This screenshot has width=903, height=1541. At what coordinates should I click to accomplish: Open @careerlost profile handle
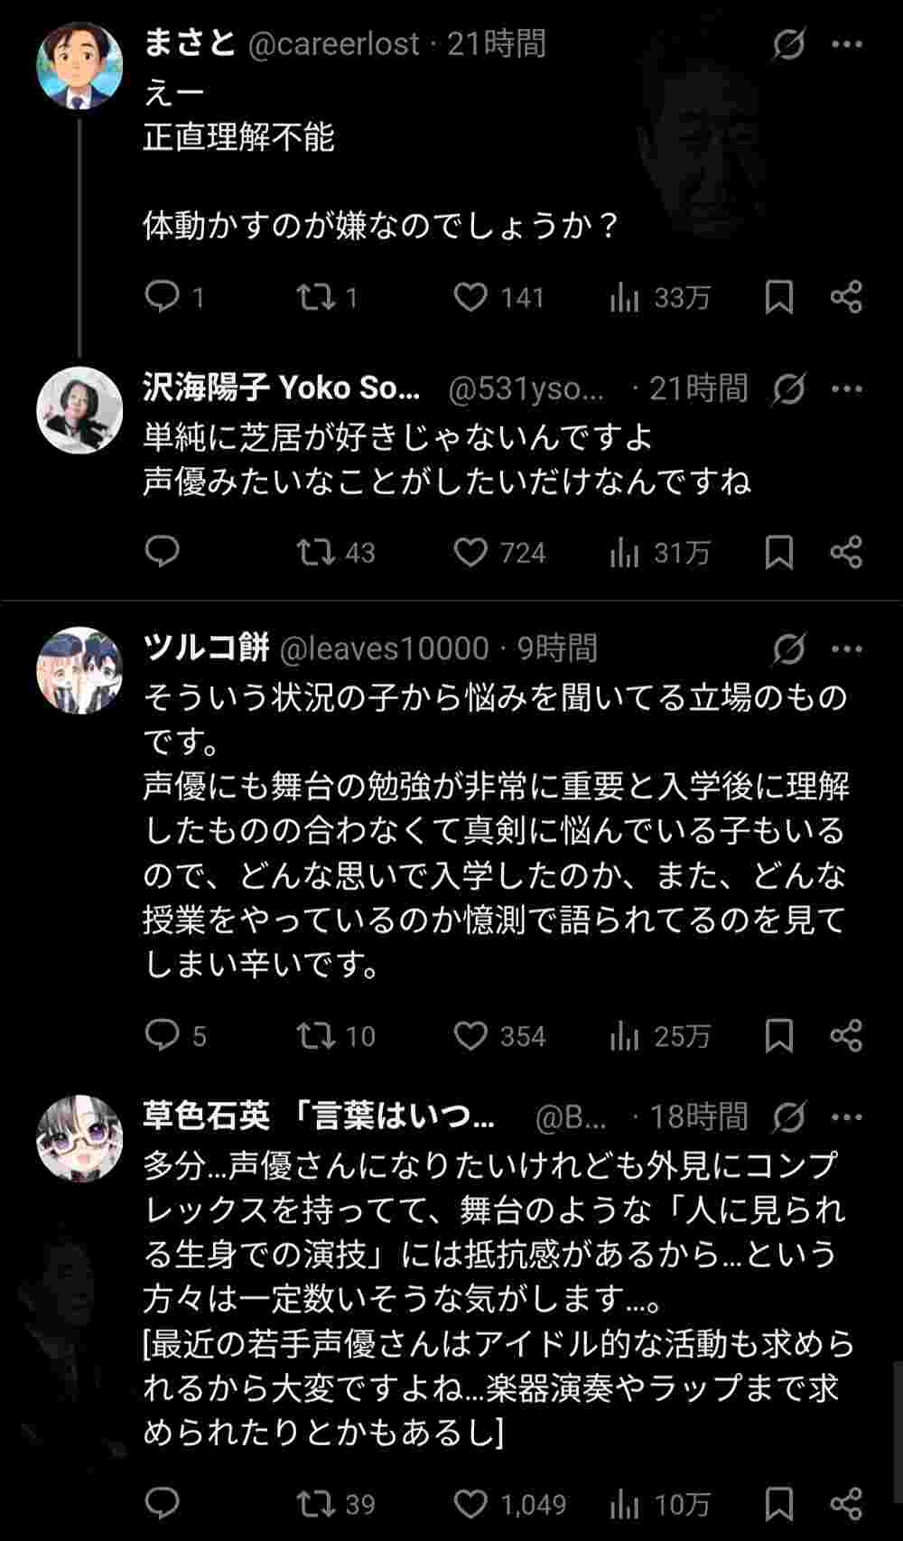334,43
